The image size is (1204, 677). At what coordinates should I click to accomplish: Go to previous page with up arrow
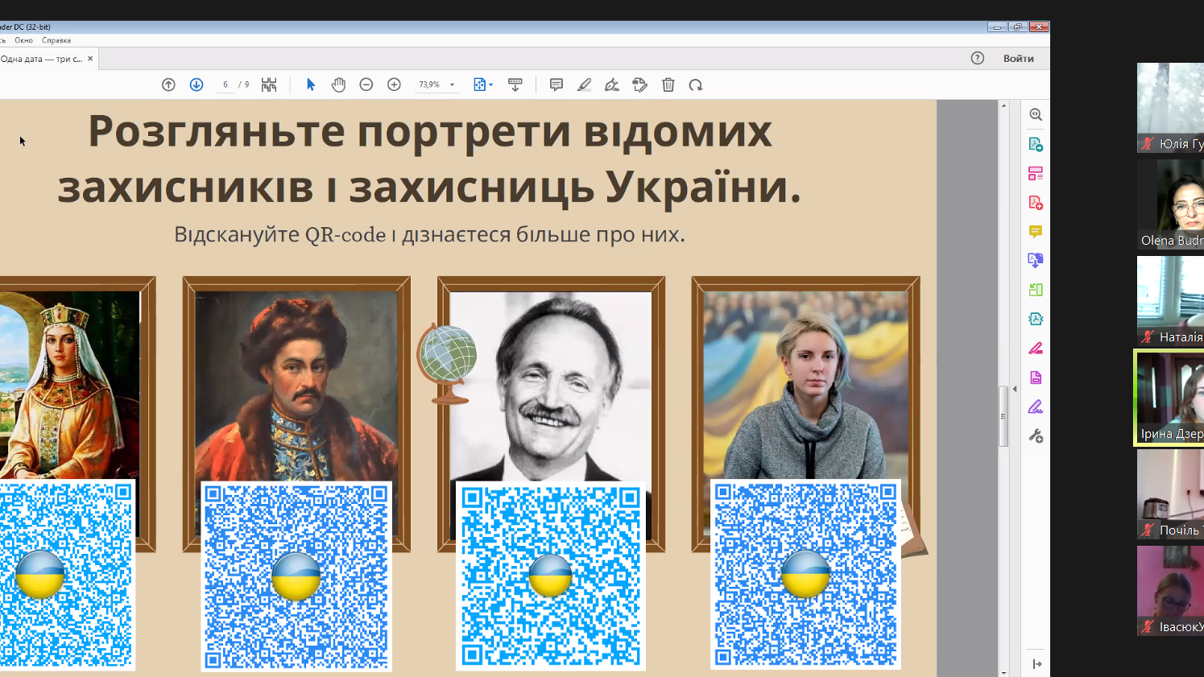[x=168, y=85]
